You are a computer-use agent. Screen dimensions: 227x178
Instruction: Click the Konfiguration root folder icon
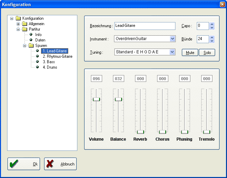[18, 18]
